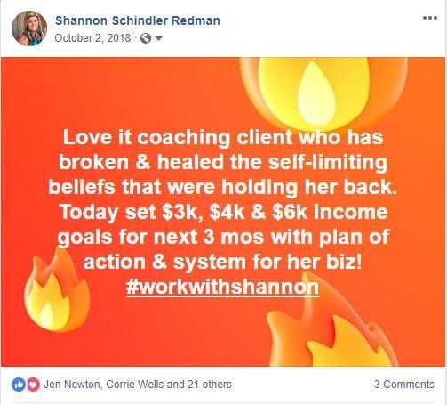Click the blue Like reaction icon
Image resolution: width=447 pixels, height=405 pixels.
point(19,385)
